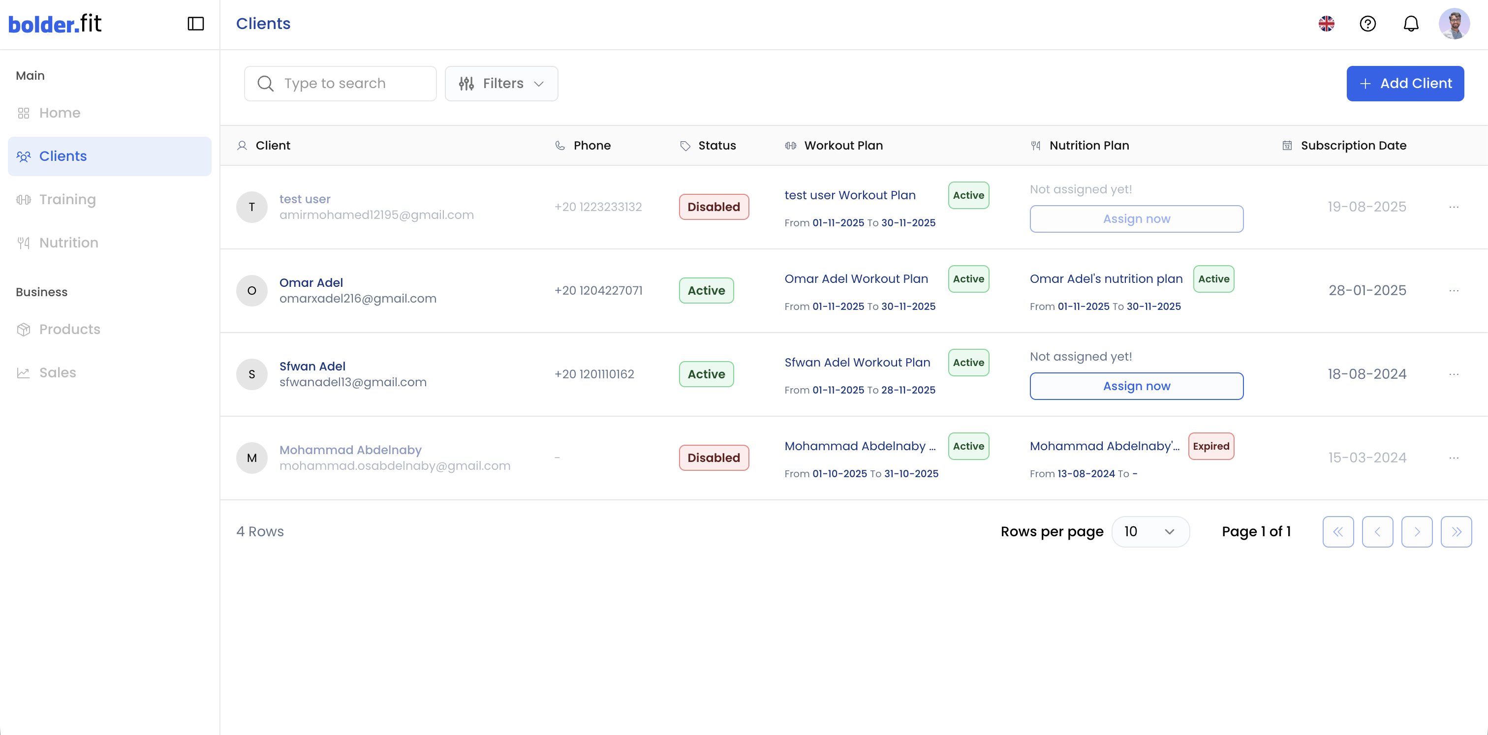Navigate to Nutrition in sidebar
1488x735 pixels.
(x=68, y=243)
